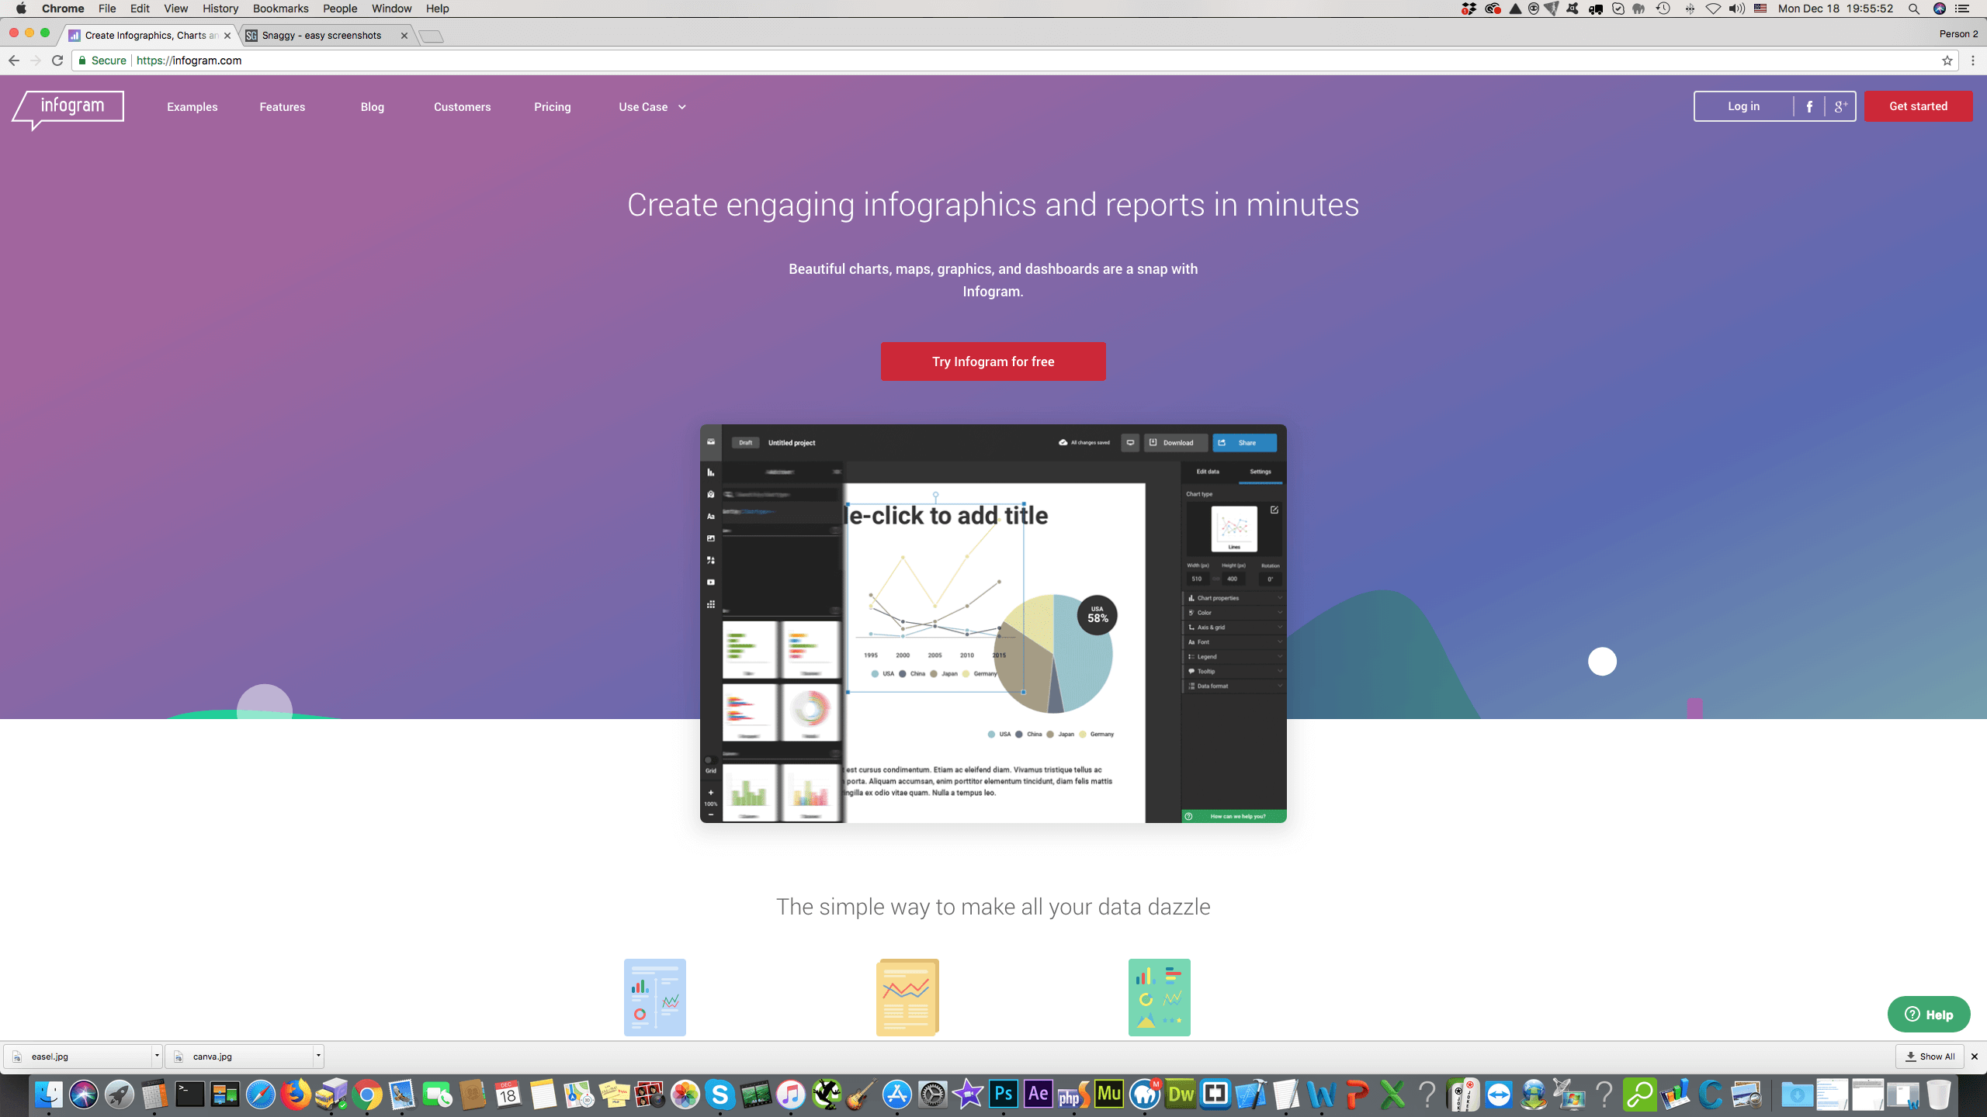
Task: Open Siri from the menu bar
Action: [1940, 9]
